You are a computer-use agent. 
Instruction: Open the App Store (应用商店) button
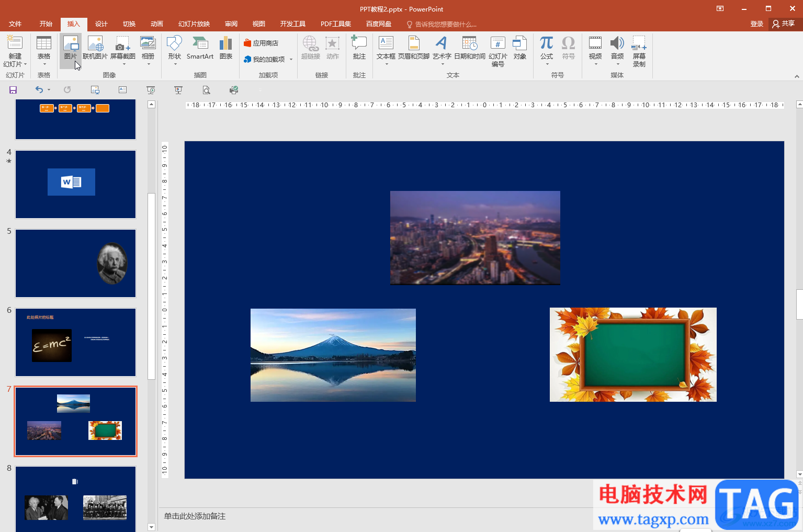(261, 43)
